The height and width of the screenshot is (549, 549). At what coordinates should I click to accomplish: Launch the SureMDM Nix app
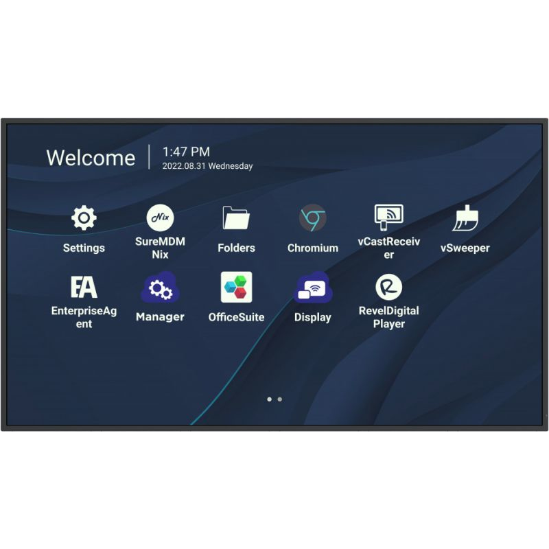pyautogui.click(x=160, y=218)
